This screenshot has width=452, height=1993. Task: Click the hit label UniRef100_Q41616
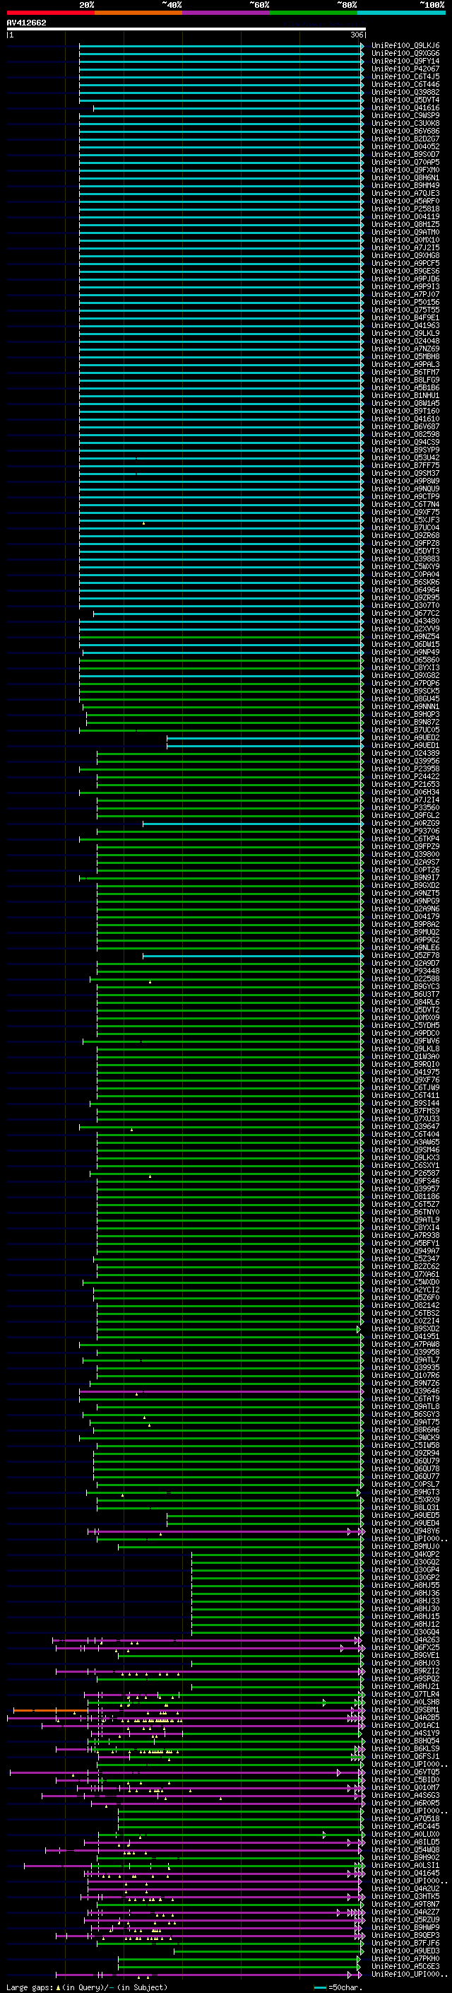[405, 107]
